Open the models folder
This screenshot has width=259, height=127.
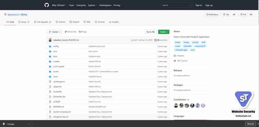[x=56, y=61]
